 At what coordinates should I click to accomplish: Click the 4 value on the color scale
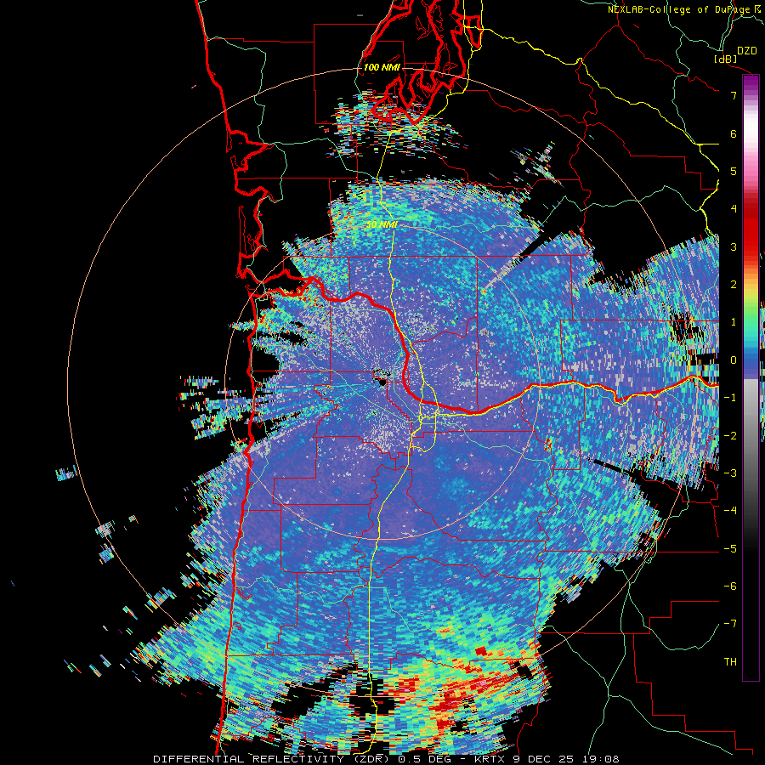point(734,209)
